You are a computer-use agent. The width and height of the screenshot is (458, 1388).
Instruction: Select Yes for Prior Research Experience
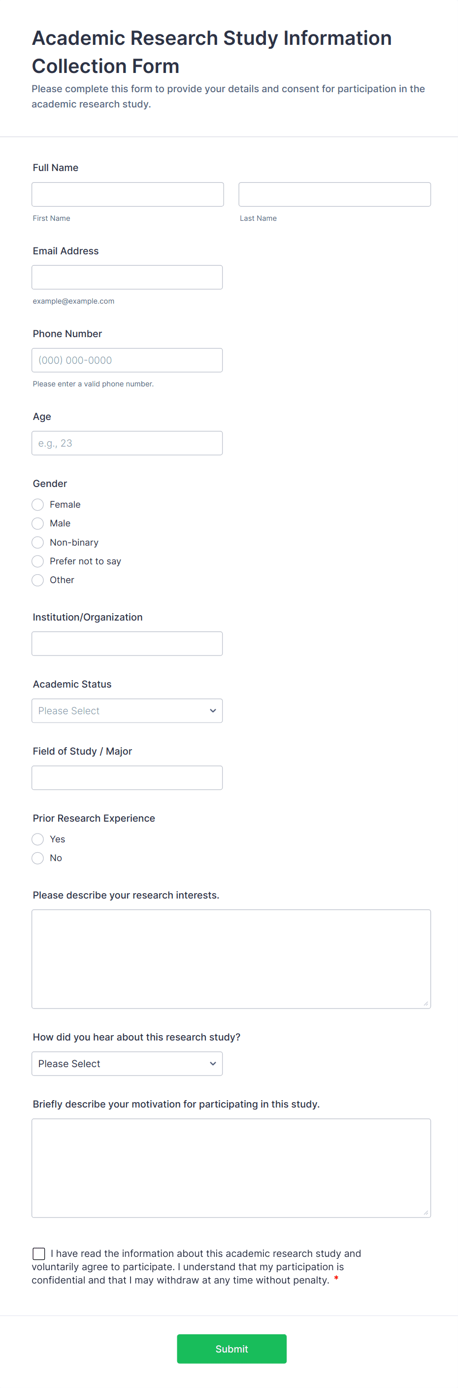pyautogui.click(x=37, y=839)
